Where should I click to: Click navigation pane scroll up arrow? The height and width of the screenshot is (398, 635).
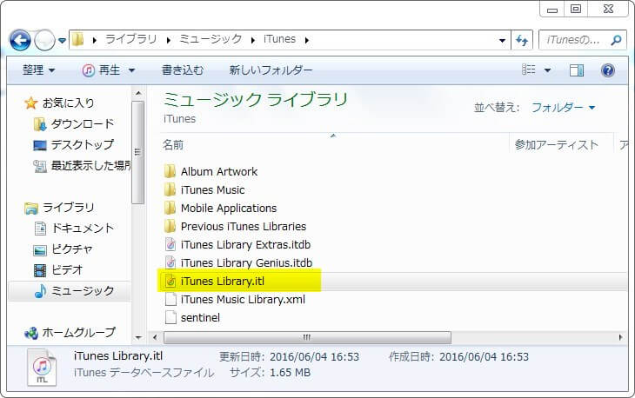(x=138, y=94)
